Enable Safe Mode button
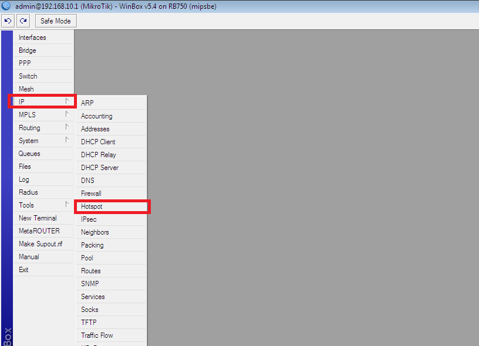479x346 pixels. (x=56, y=21)
